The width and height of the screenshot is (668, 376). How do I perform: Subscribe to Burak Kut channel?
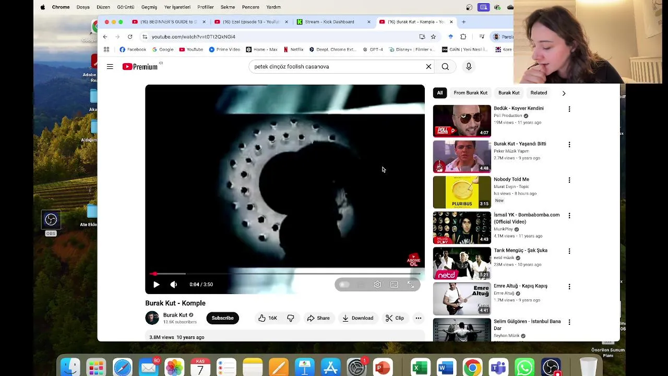(222, 318)
